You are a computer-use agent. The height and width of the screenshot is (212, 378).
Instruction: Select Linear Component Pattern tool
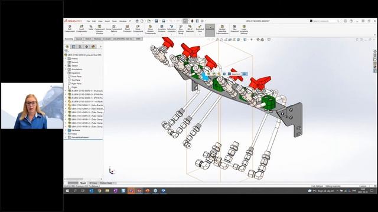tap(114, 28)
